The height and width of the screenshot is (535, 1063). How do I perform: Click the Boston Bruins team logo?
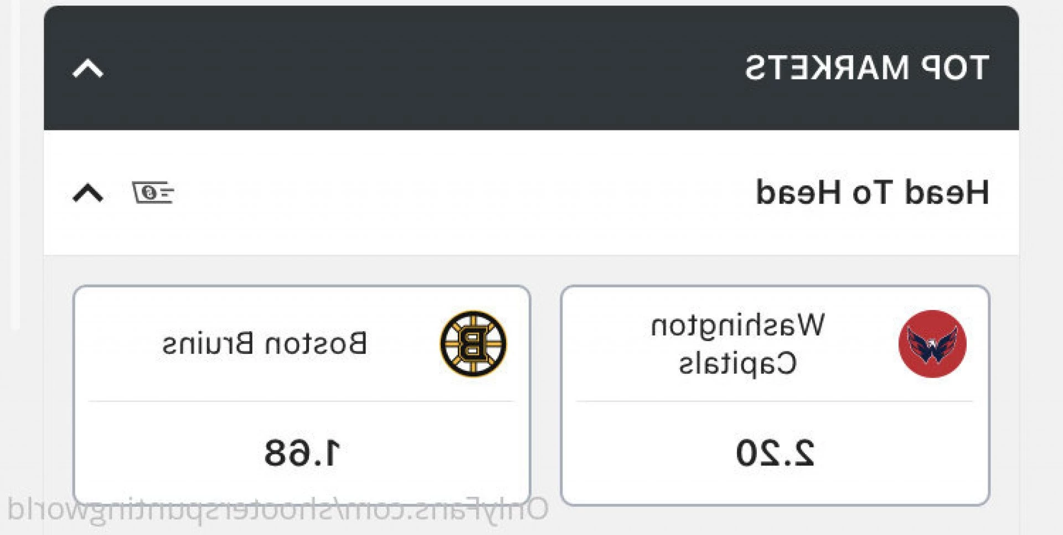tap(473, 343)
